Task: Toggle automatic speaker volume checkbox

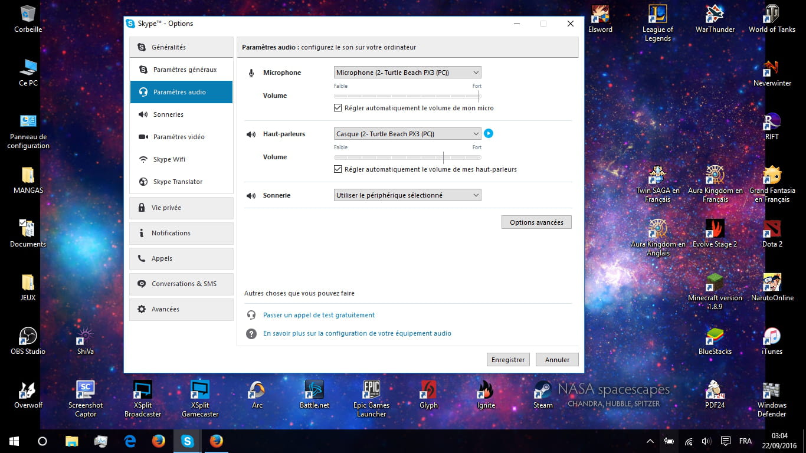Action: [338, 169]
